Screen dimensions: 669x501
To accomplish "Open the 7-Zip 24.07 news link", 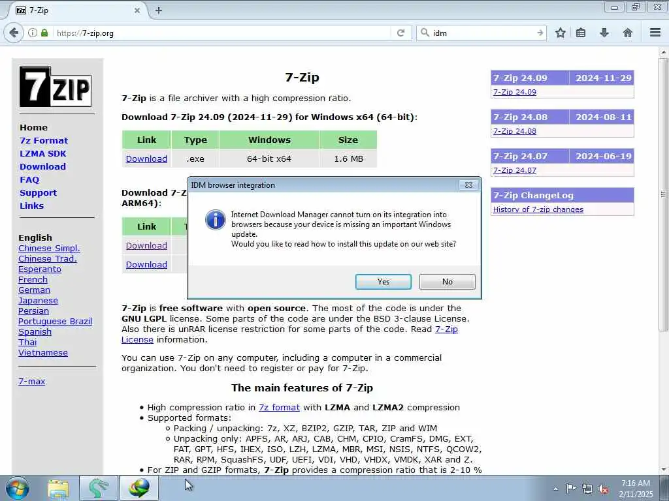I will coord(515,170).
